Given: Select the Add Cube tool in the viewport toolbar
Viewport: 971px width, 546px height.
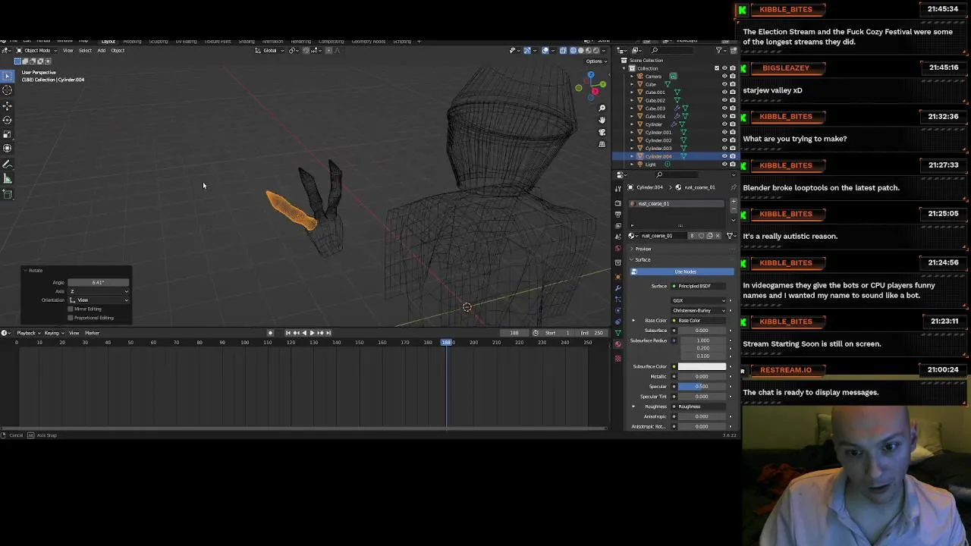Looking at the screenshot, I should click(8, 194).
